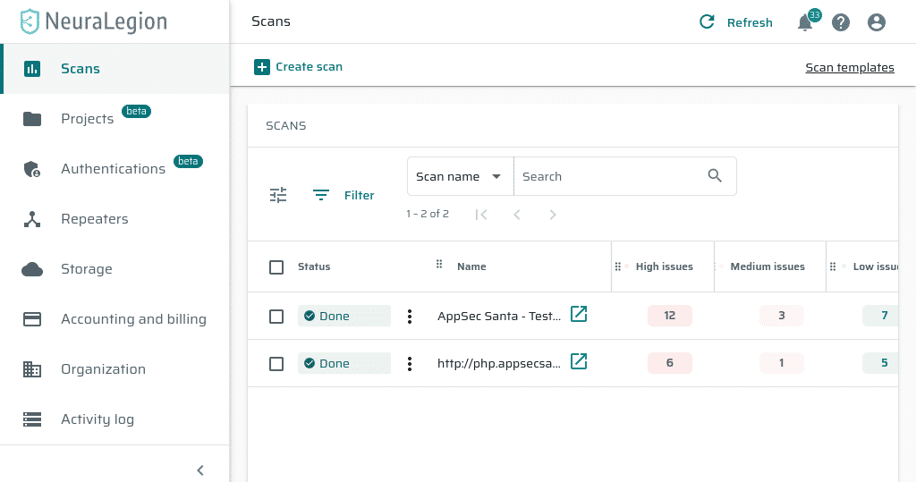
Task: Click the Create scan button
Action: 298,67
